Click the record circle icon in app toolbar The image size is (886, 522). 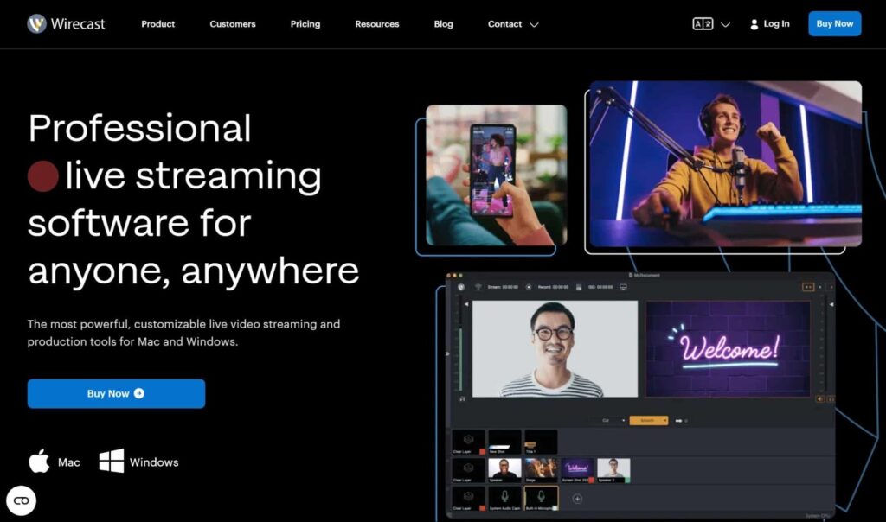pos(529,287)
